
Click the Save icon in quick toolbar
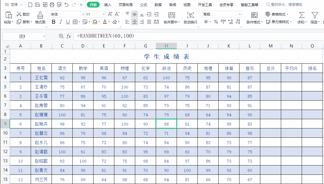pos(37,5)
